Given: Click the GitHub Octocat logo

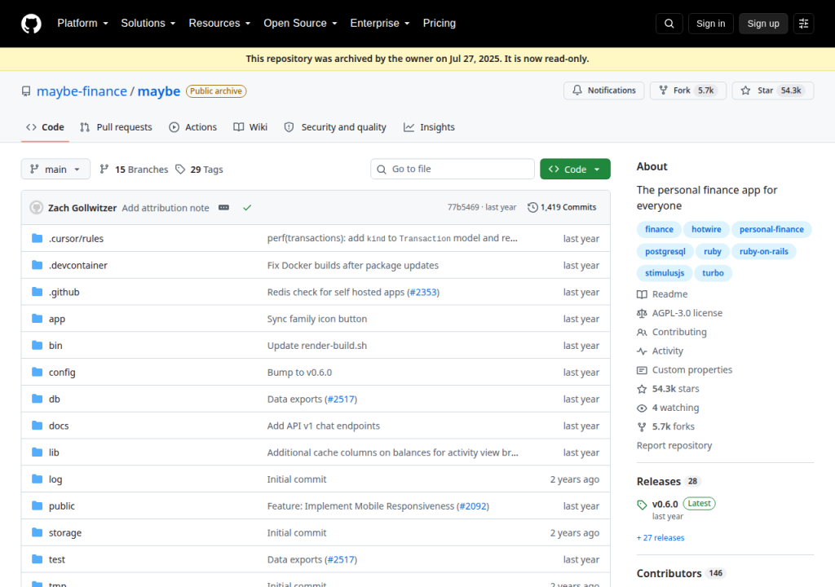Looking at the screenshot, I should coord(31,24).
